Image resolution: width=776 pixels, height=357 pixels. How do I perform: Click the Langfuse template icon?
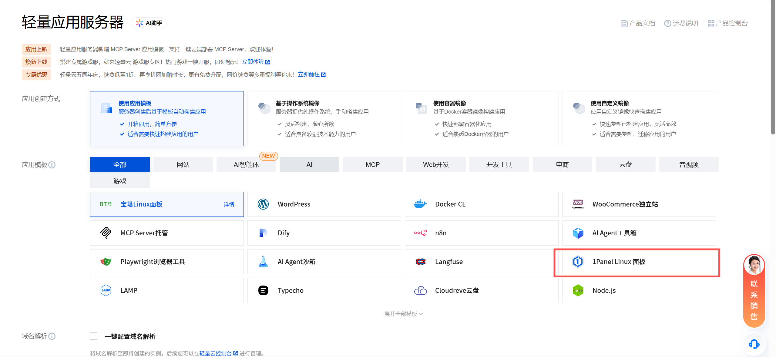tap(420, 261)
